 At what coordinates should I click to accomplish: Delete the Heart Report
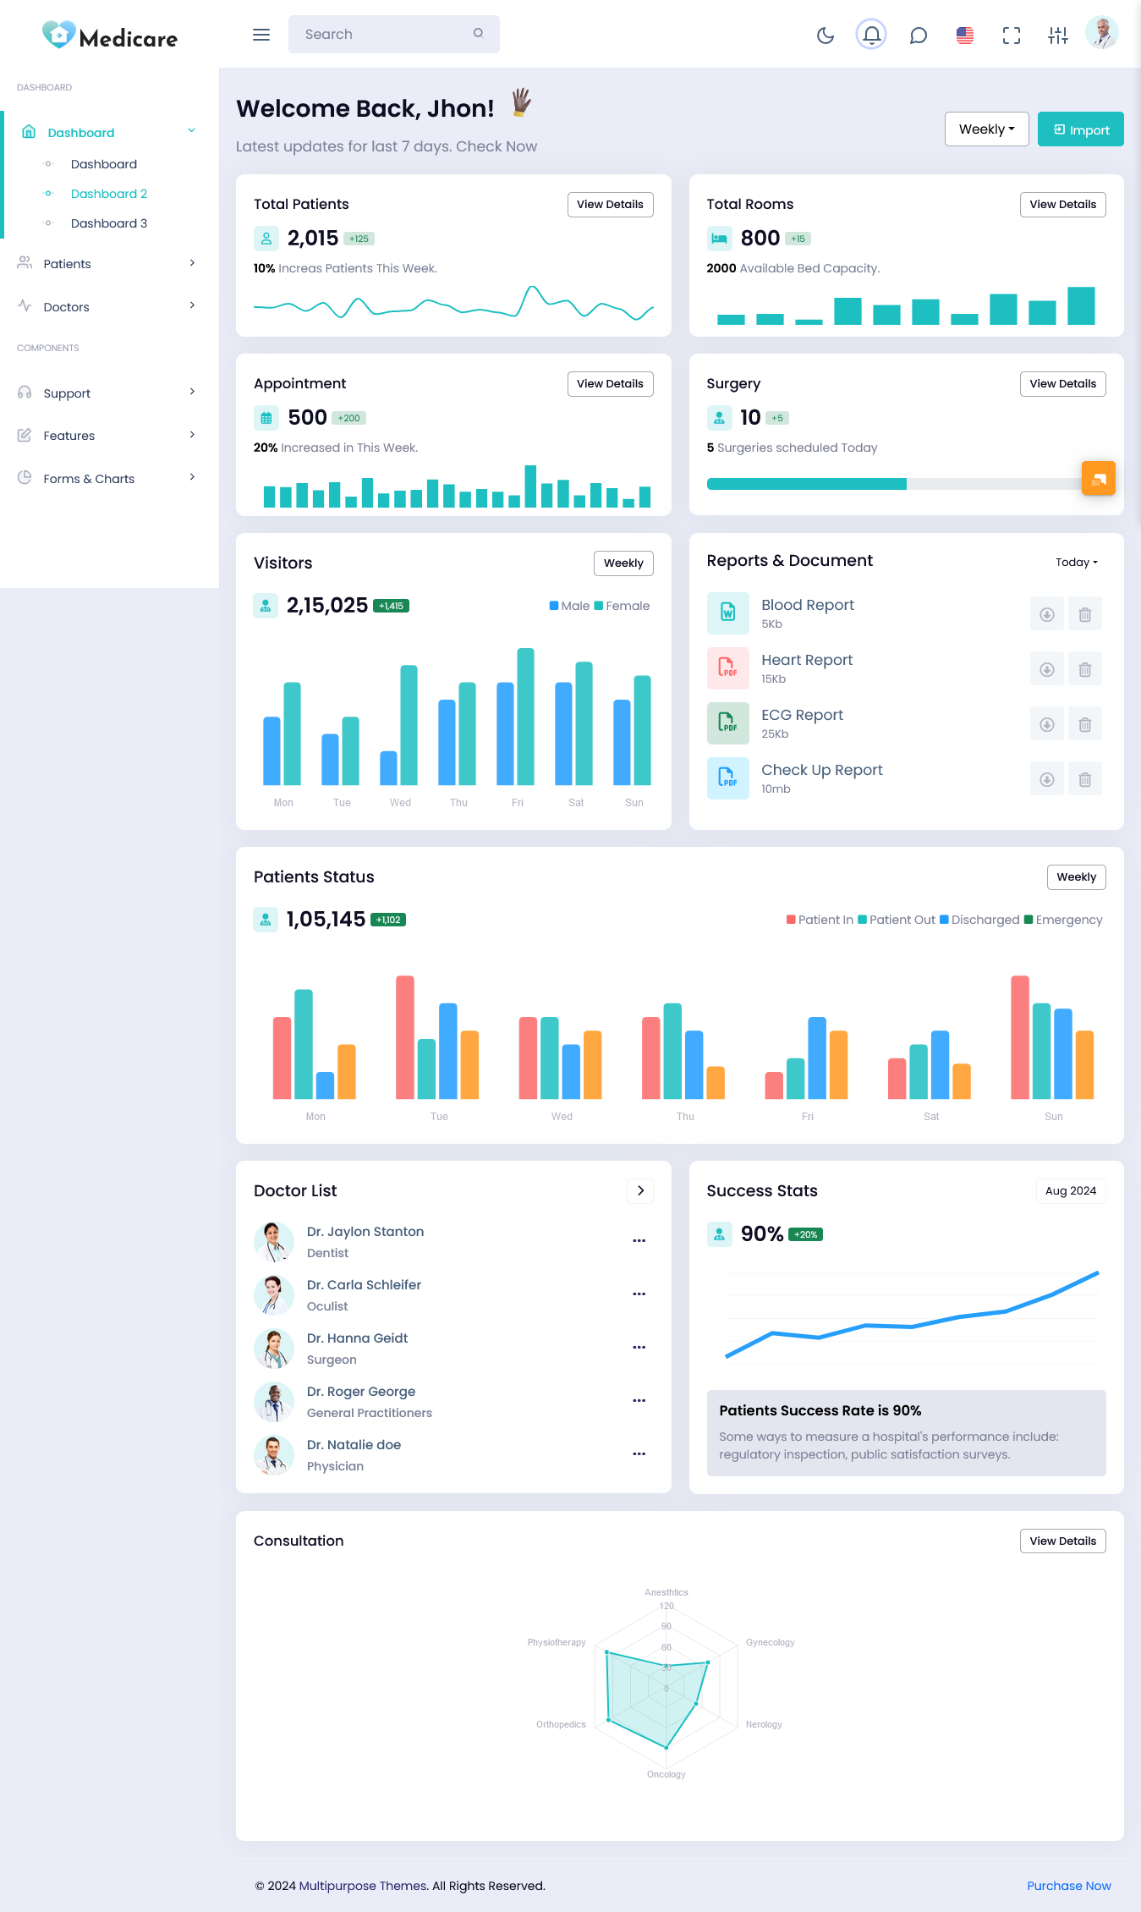point(1084,669)
